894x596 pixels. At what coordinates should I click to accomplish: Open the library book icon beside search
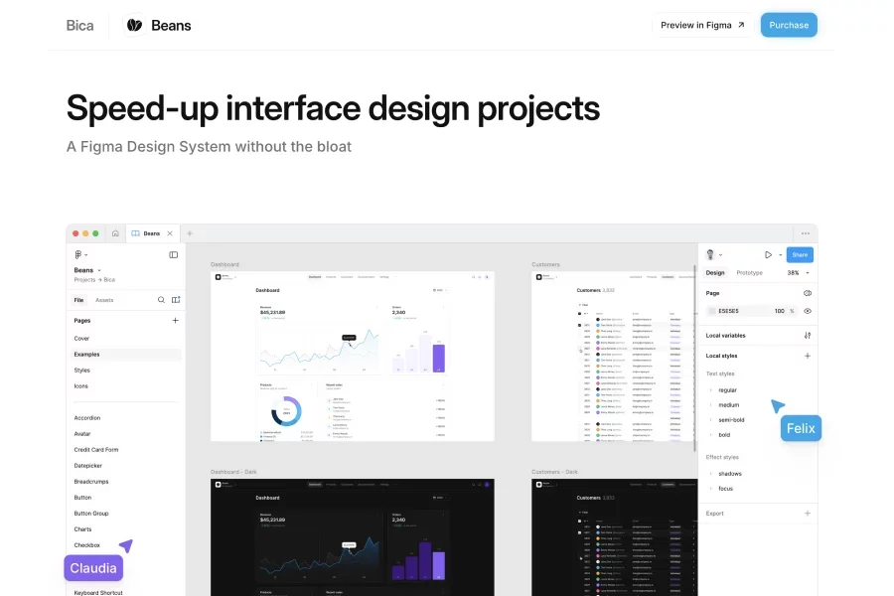[176, 300]
